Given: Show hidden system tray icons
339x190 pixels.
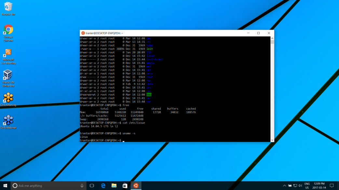Looking at the screenshot, I should pyautogui.click(x=284, y=186).
